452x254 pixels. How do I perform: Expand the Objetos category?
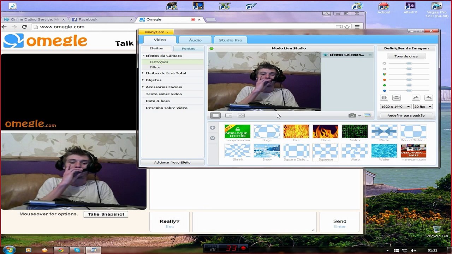[143, 80]
